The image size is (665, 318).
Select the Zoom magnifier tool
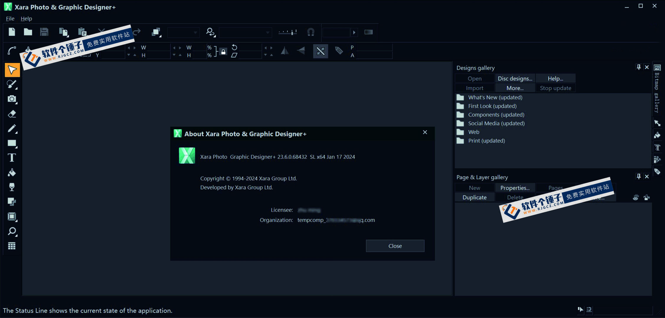click(12, 231)
